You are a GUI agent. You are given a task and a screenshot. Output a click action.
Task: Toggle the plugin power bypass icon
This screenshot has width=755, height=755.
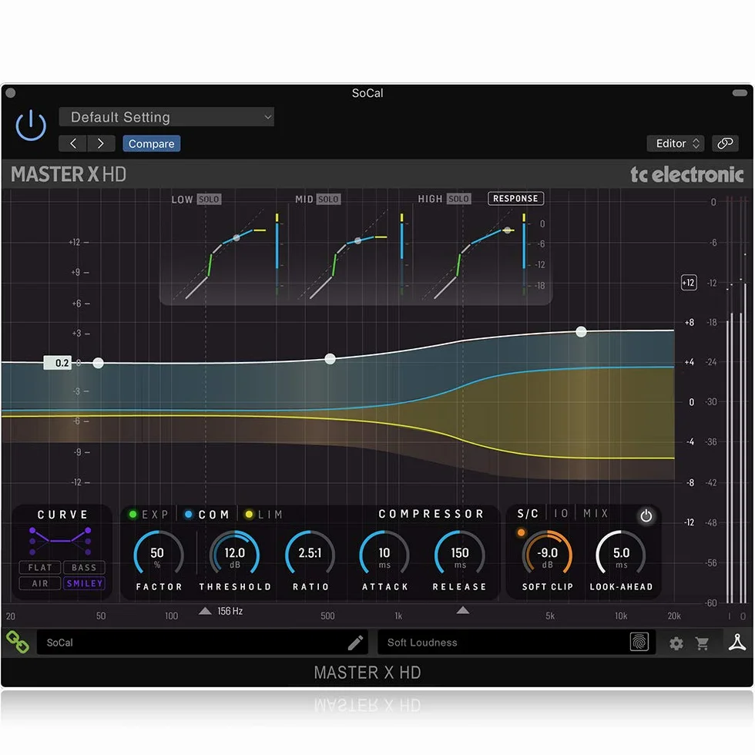click(x=31, y=125)
